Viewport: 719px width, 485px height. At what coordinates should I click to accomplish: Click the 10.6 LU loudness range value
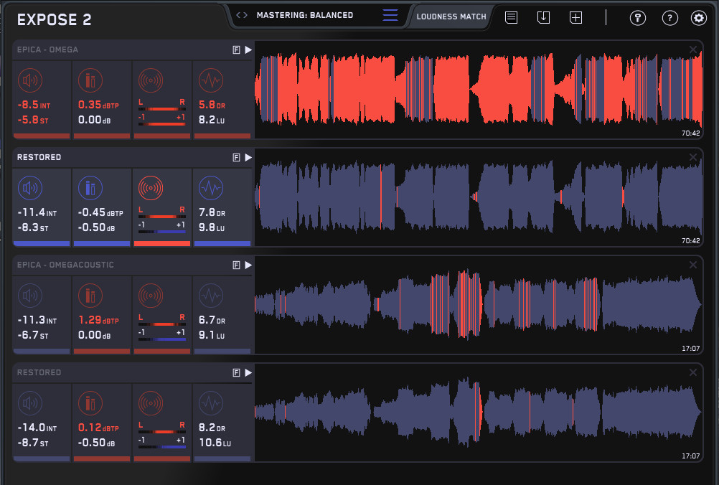click(x=215, y=443)
